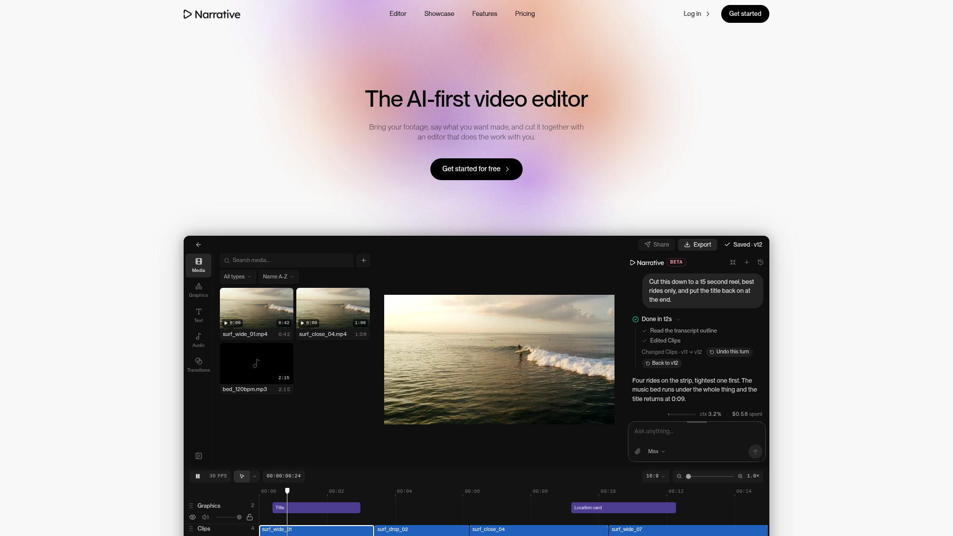This screenshot has height=536, width=953.
Task: Click Undo this turn
Action: point(729,352)
